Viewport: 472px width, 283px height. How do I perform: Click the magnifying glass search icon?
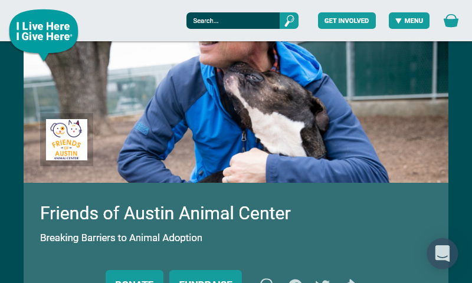click(x=289, y=21)
